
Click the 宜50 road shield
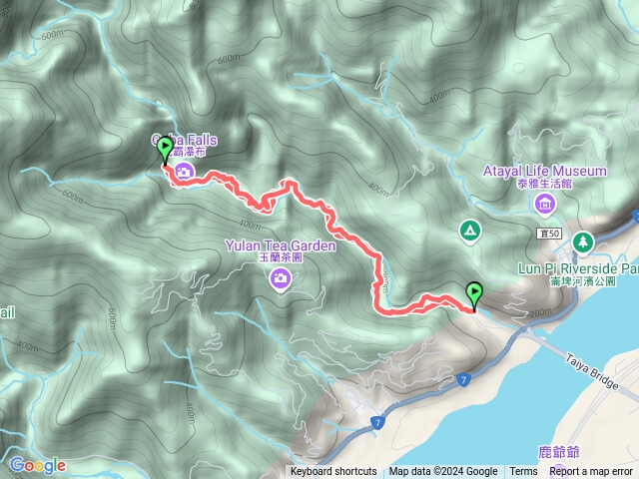tap(550, 234)
